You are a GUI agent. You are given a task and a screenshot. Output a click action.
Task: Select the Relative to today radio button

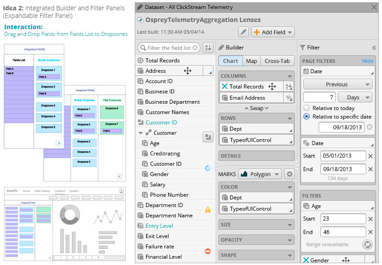(306, 108)
